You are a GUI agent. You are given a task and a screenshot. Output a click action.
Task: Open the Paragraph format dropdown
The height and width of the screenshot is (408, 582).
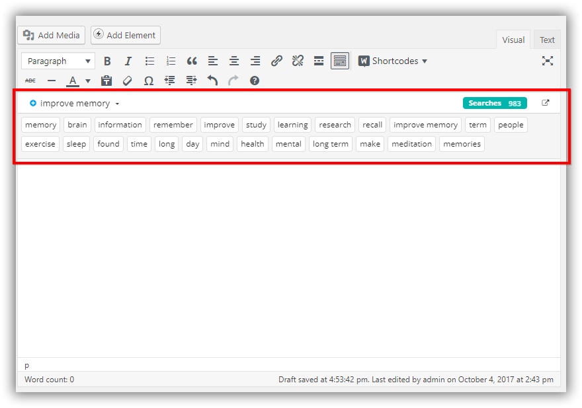58,61
